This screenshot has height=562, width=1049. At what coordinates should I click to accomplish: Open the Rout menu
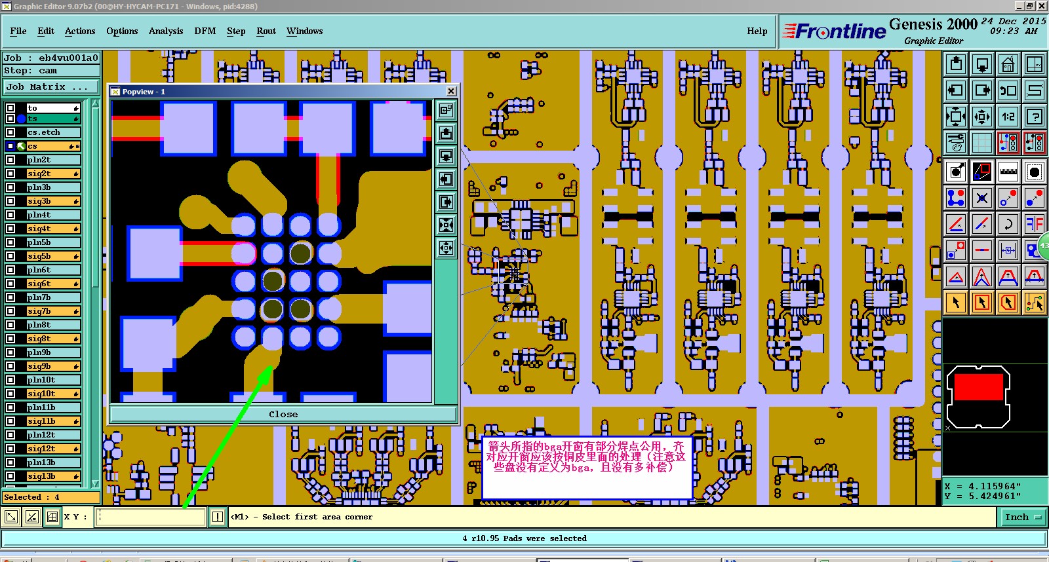tap(266, 31)
